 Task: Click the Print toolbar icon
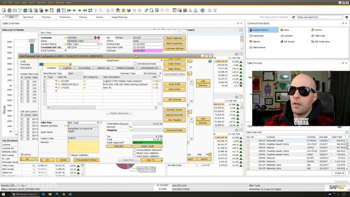[9, 10]
